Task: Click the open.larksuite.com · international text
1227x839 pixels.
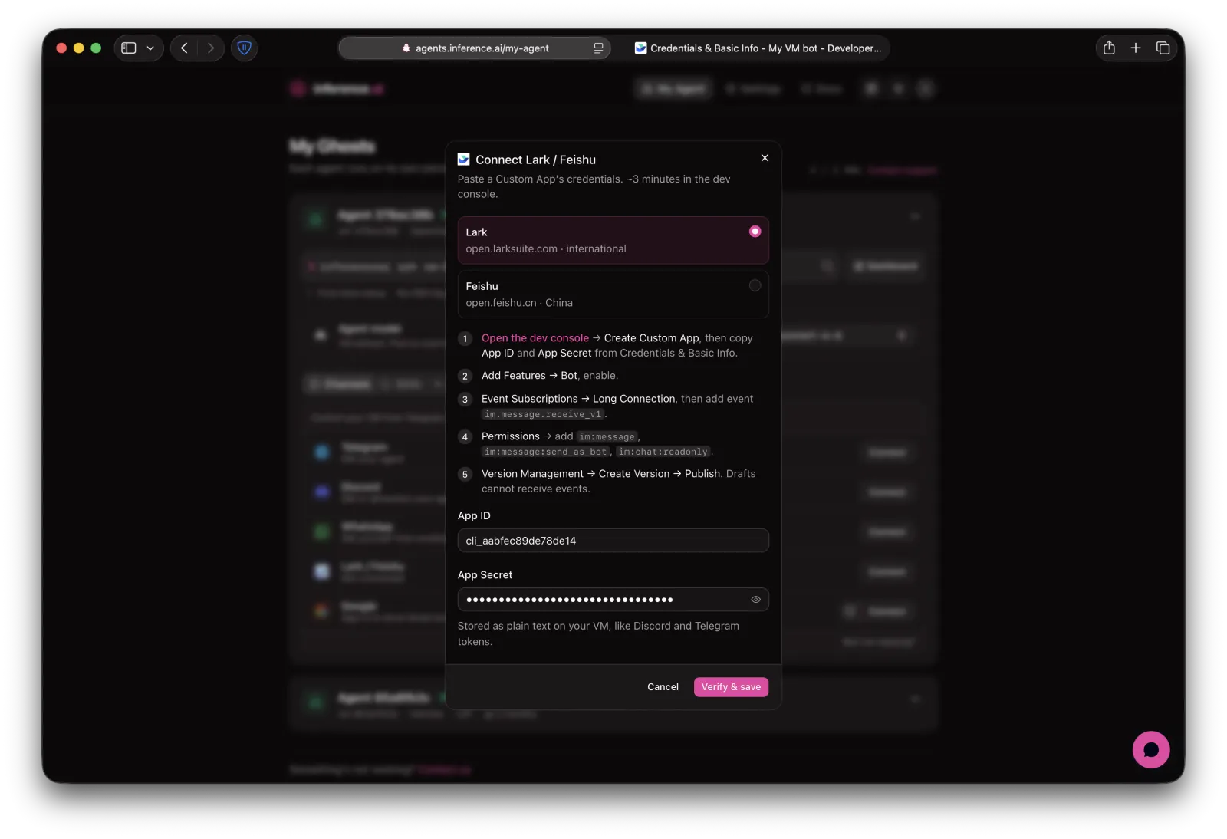Action: click(x=546, y=249)
